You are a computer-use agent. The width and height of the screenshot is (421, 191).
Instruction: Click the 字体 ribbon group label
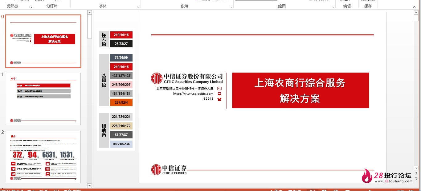[103, 6]
